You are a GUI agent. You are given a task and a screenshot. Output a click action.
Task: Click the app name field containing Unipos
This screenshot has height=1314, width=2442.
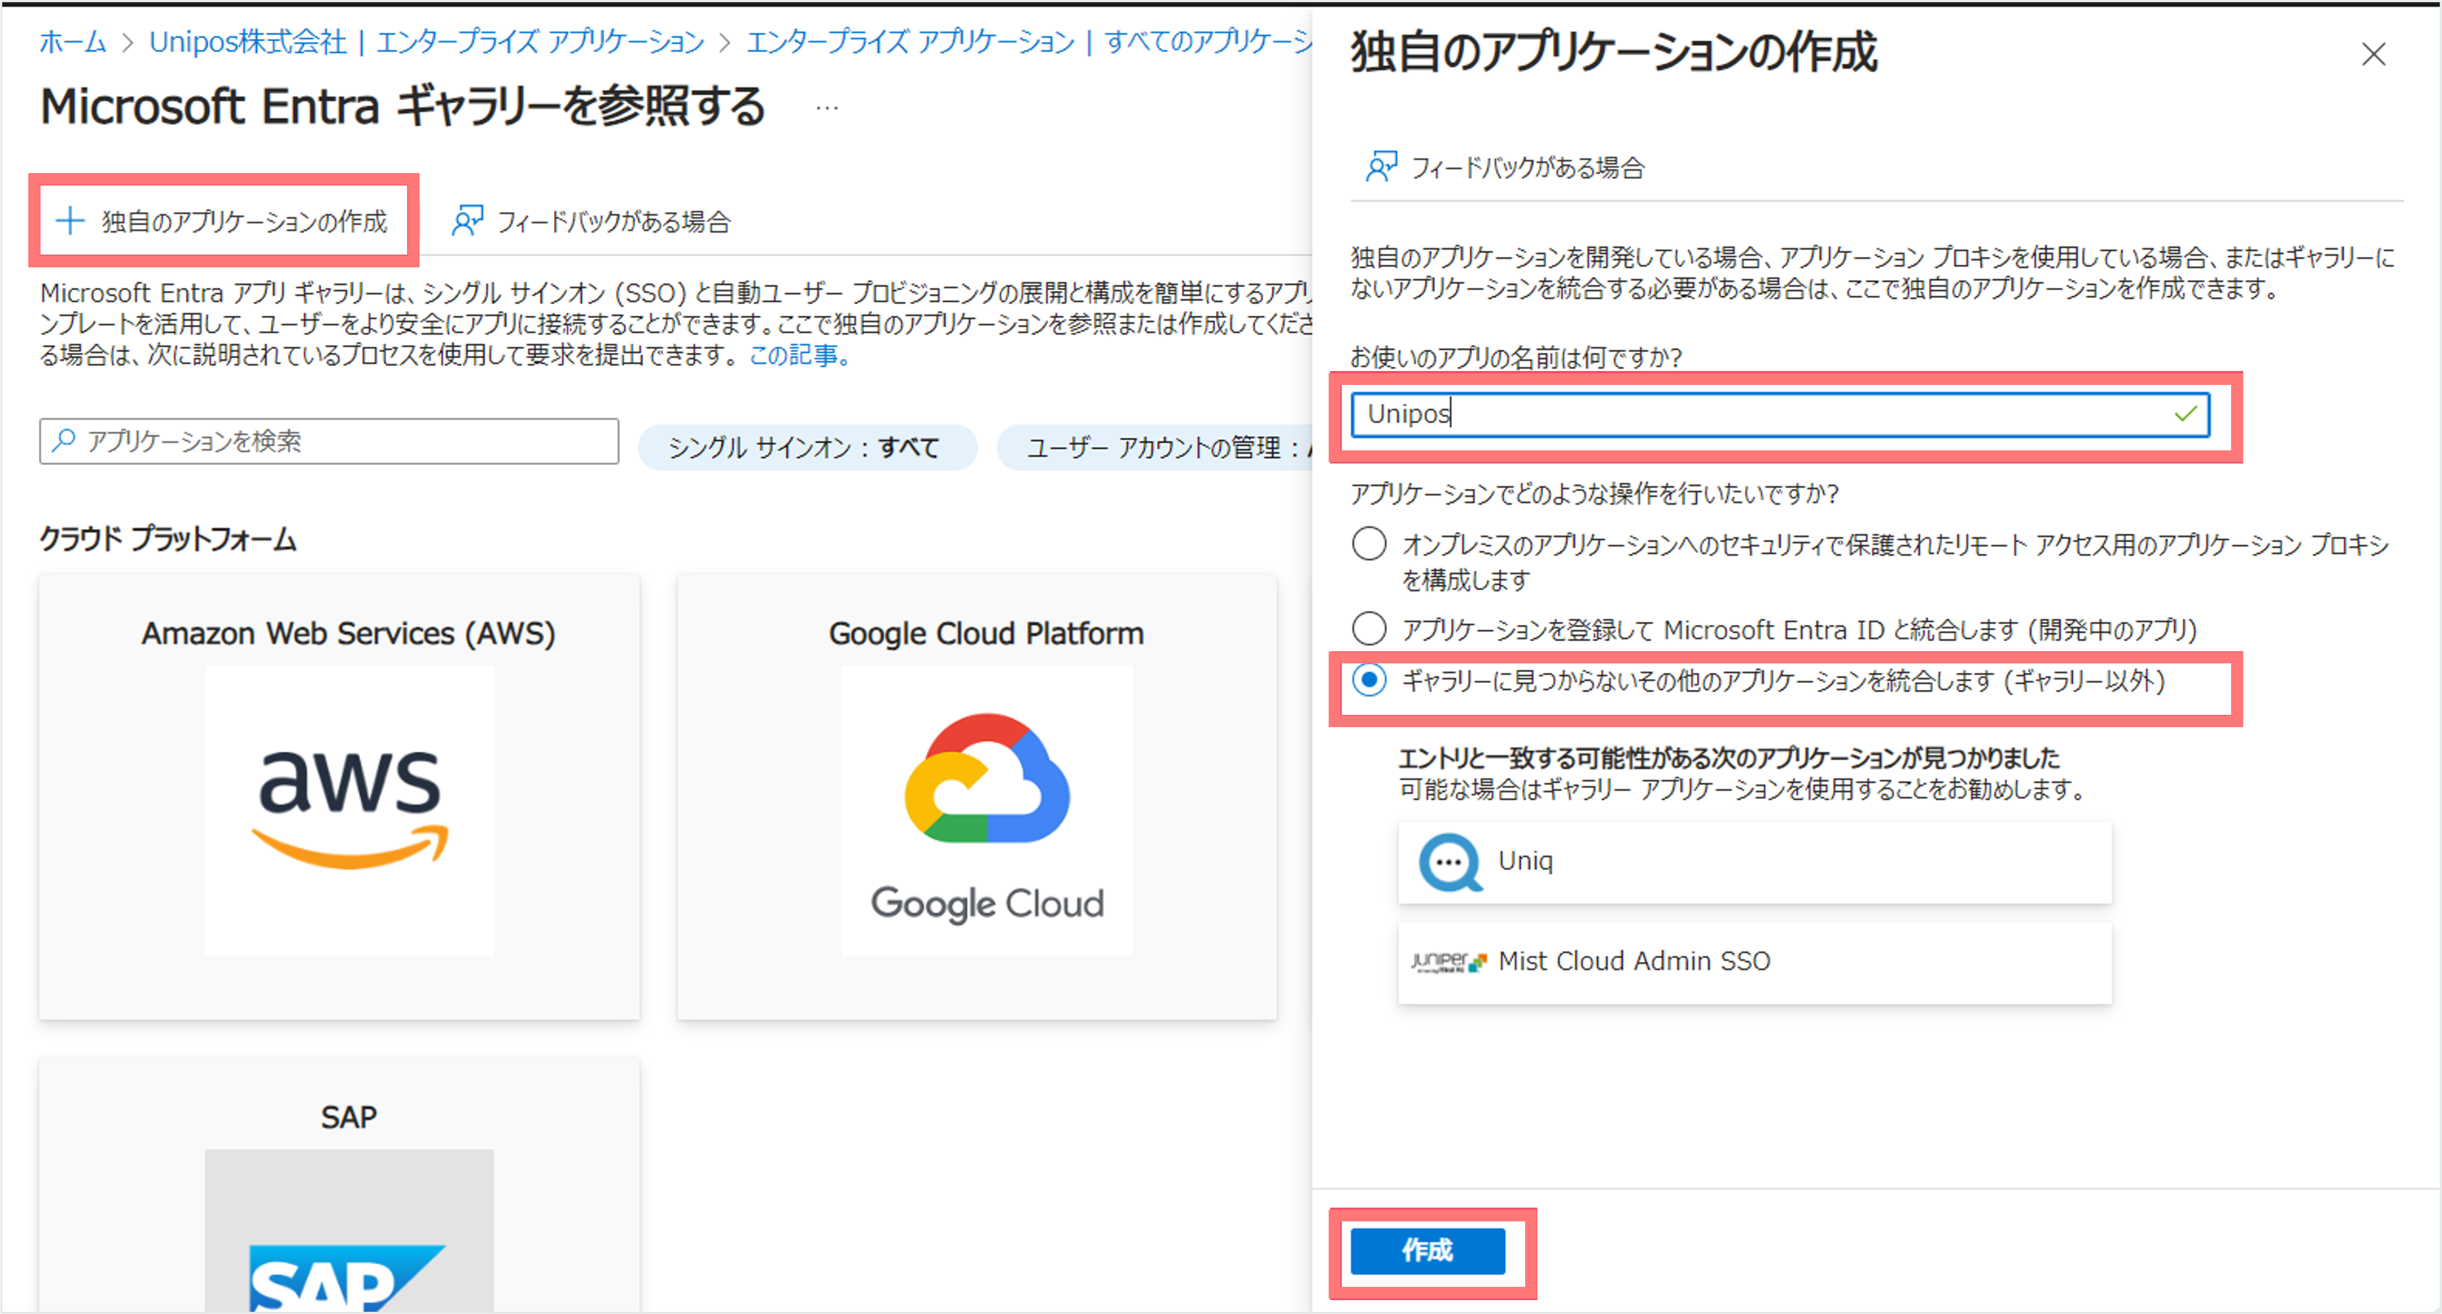[1780, 414]
